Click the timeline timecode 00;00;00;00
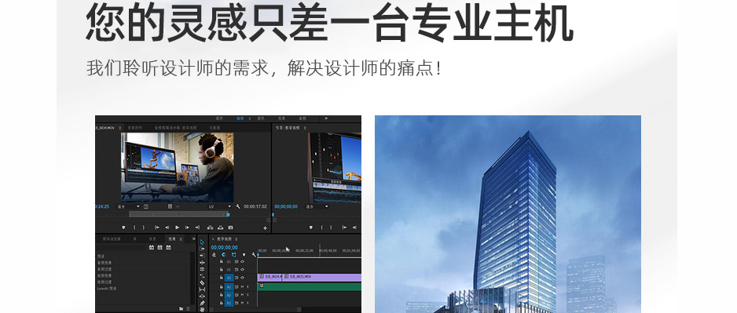The width and height of the screenshot is (737, 313). [x=224, y=247]
